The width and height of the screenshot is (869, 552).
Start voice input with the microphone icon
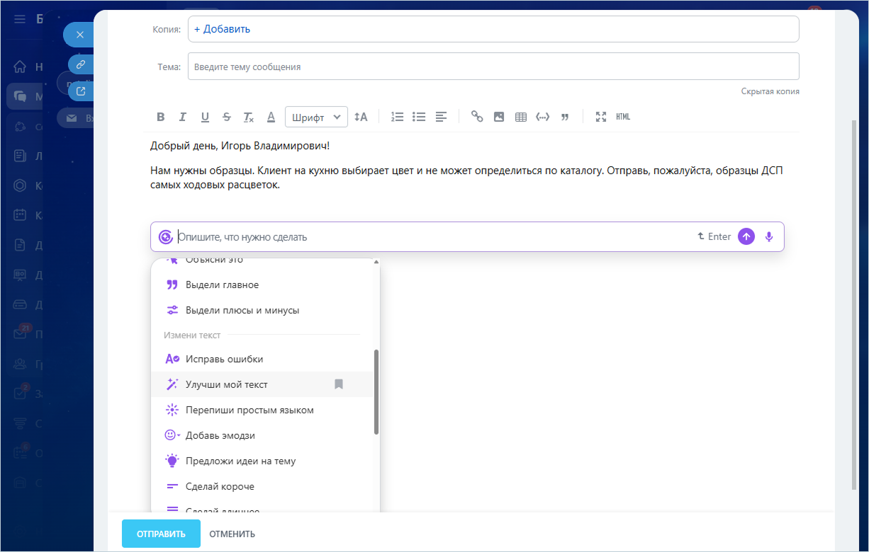tap(769, 237)
